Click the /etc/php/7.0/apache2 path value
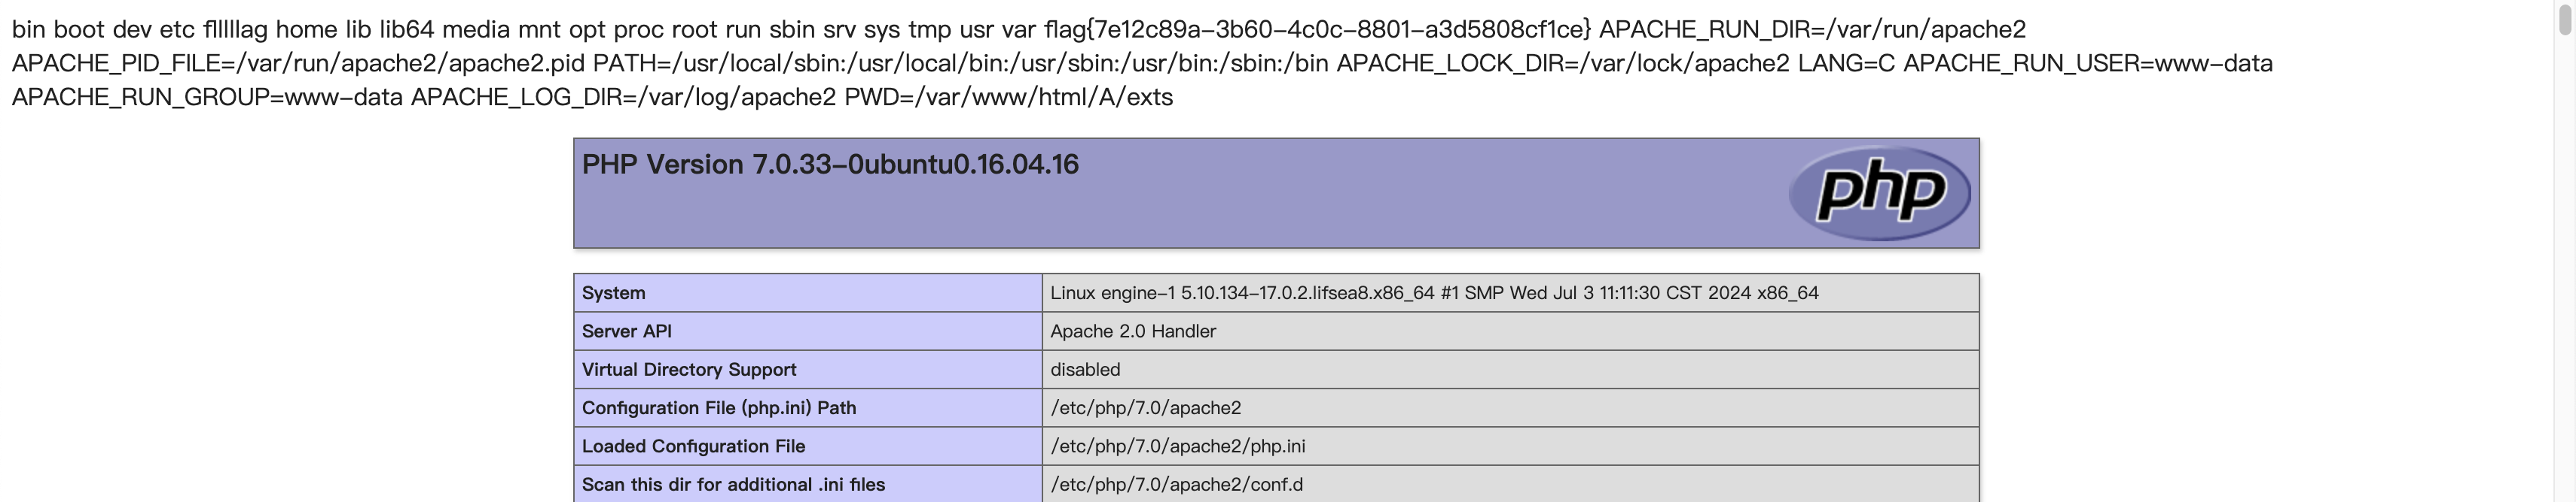 (1145, 408)
